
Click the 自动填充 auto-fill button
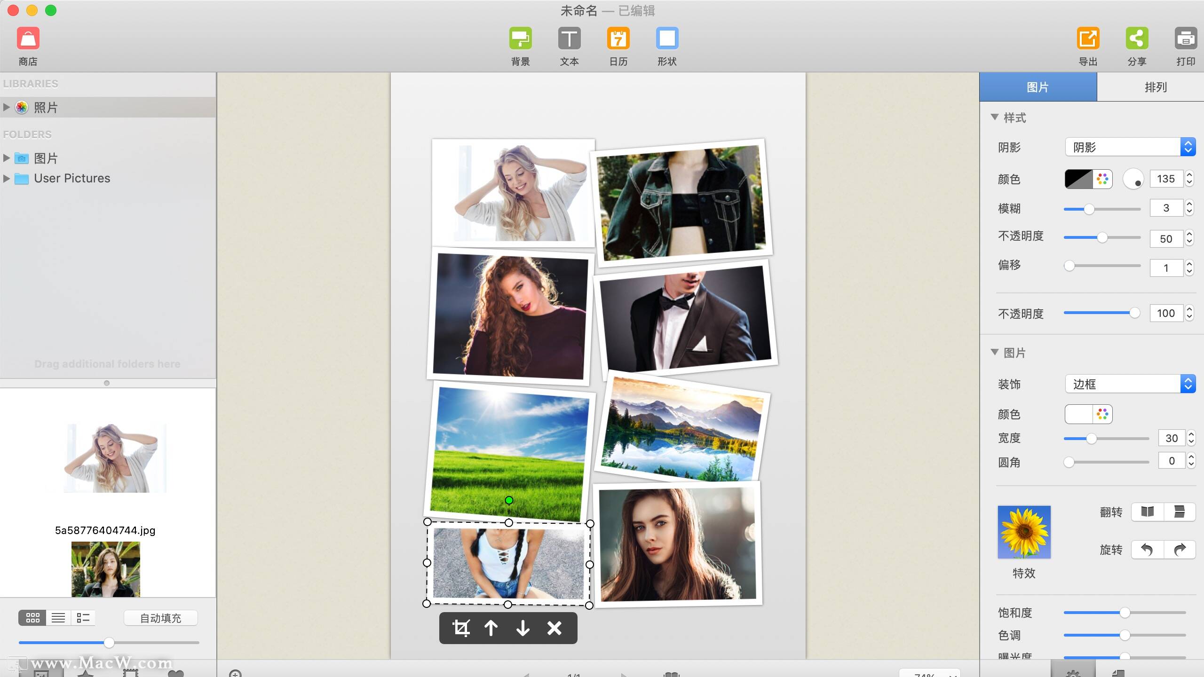[x=160, y=618]
